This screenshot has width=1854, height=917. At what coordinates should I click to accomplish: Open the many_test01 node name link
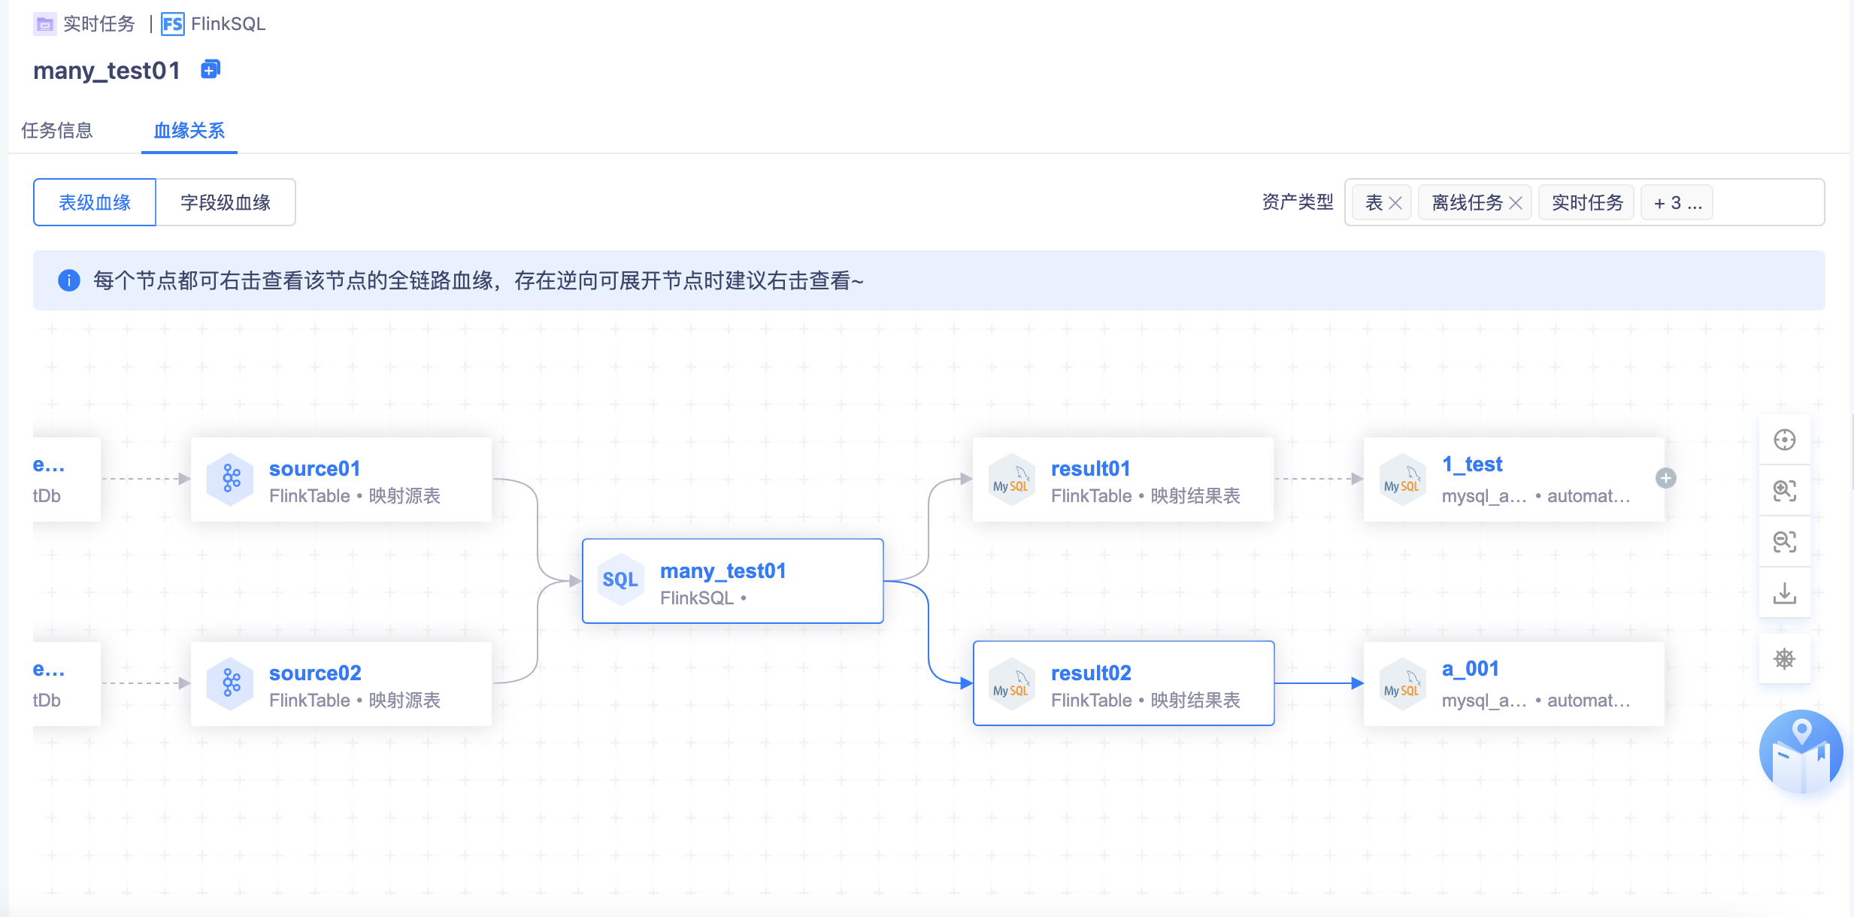pyautogui.click(x=723, y=570)
